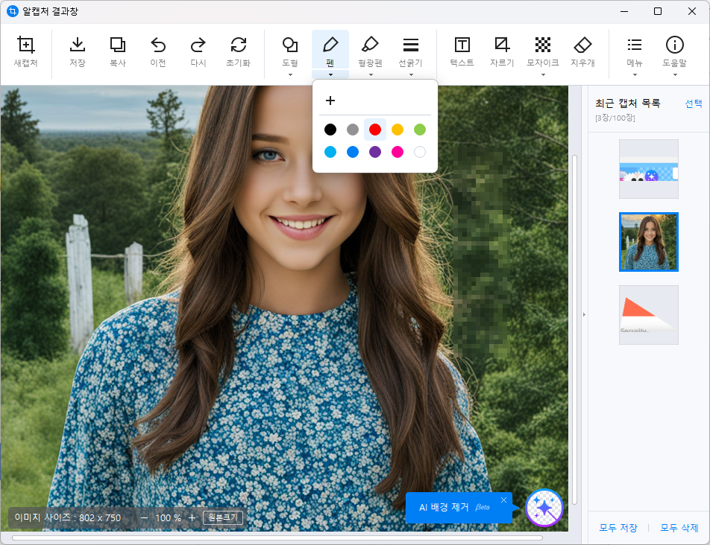The image size is (710, 545).
Task: Redo the edit with 다시 icon
Action: 198,45
